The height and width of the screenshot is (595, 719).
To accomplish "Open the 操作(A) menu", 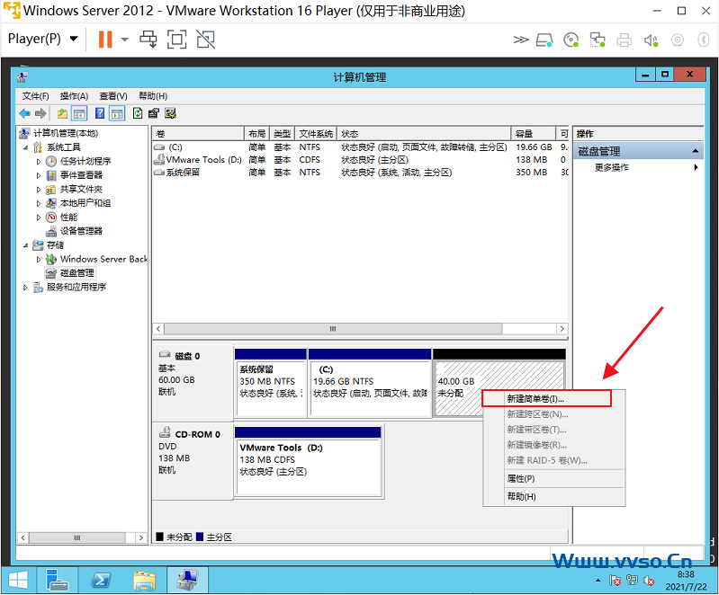I will tap(74, 96).
